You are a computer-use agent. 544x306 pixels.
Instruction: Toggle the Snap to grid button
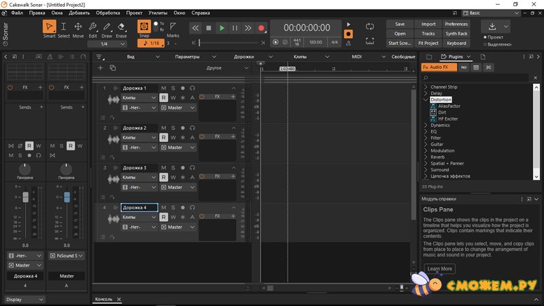point(144,26)
